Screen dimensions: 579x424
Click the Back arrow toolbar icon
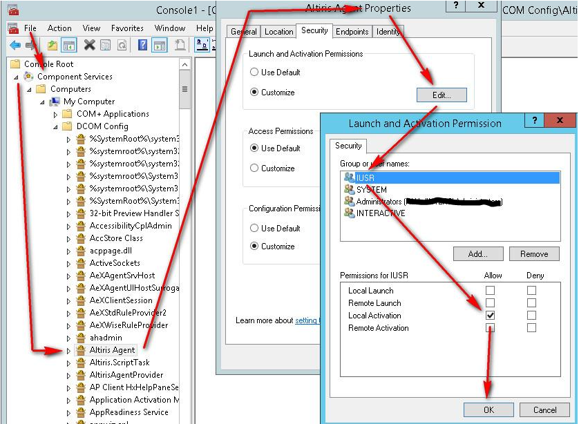pyautogui.click(x=15, y=46)
